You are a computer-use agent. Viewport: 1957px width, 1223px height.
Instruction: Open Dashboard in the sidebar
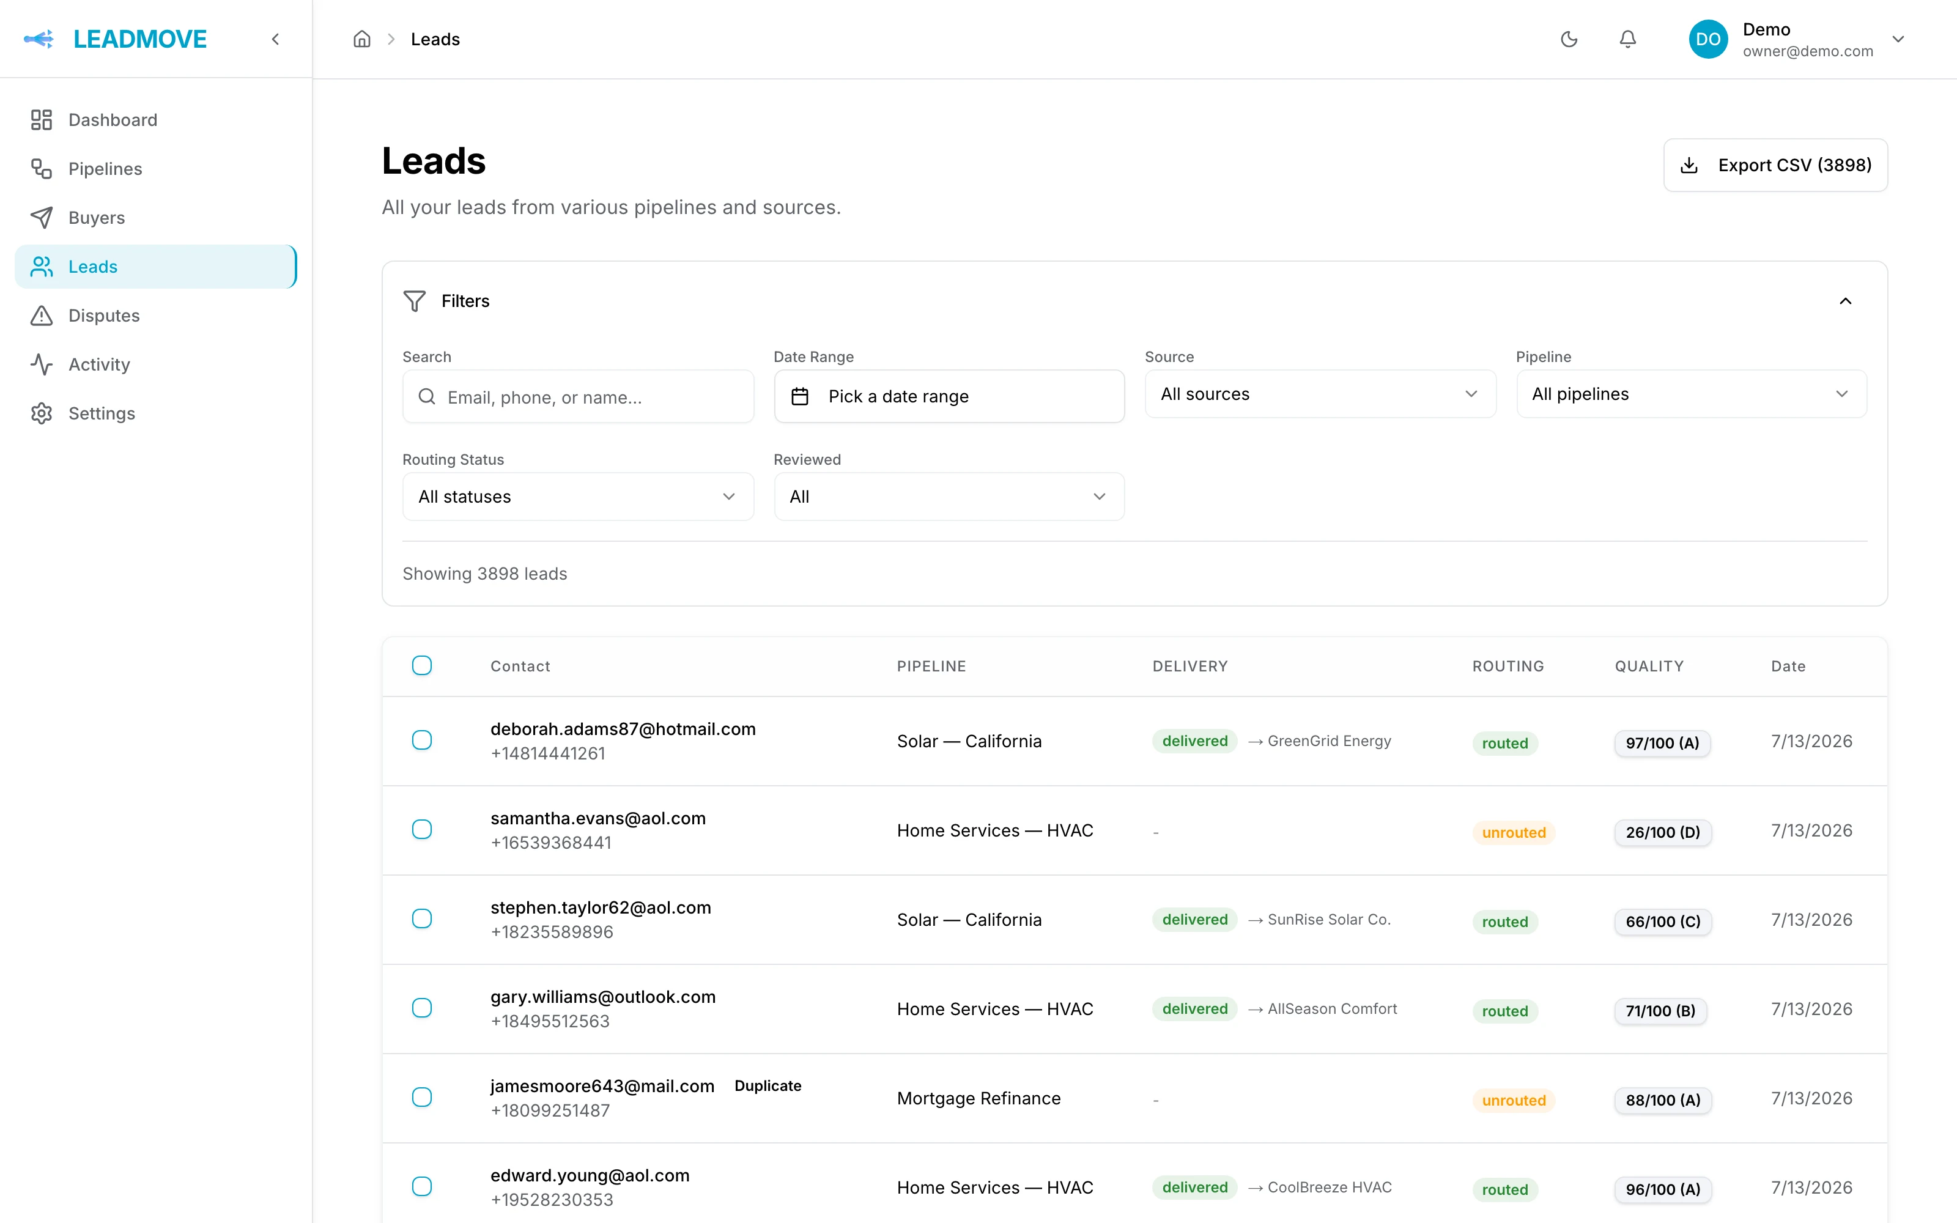pyautogui.click(x=156, y=120)
